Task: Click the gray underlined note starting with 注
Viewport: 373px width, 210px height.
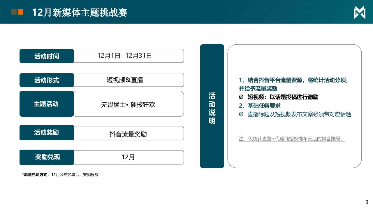Action: click(x=292, y=139)
